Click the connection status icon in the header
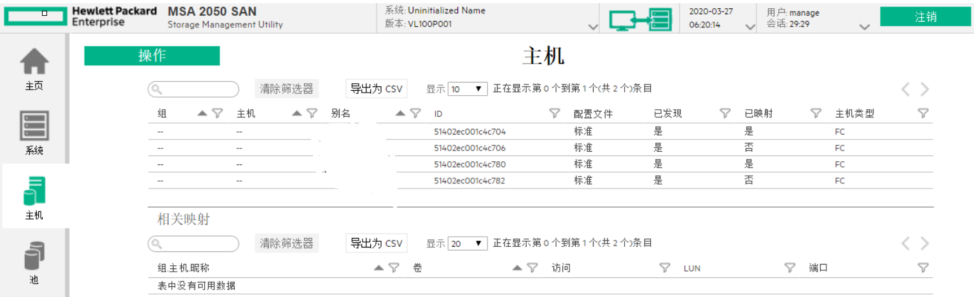Viewport: 974px width, 297px height. (x=639, y=20)
